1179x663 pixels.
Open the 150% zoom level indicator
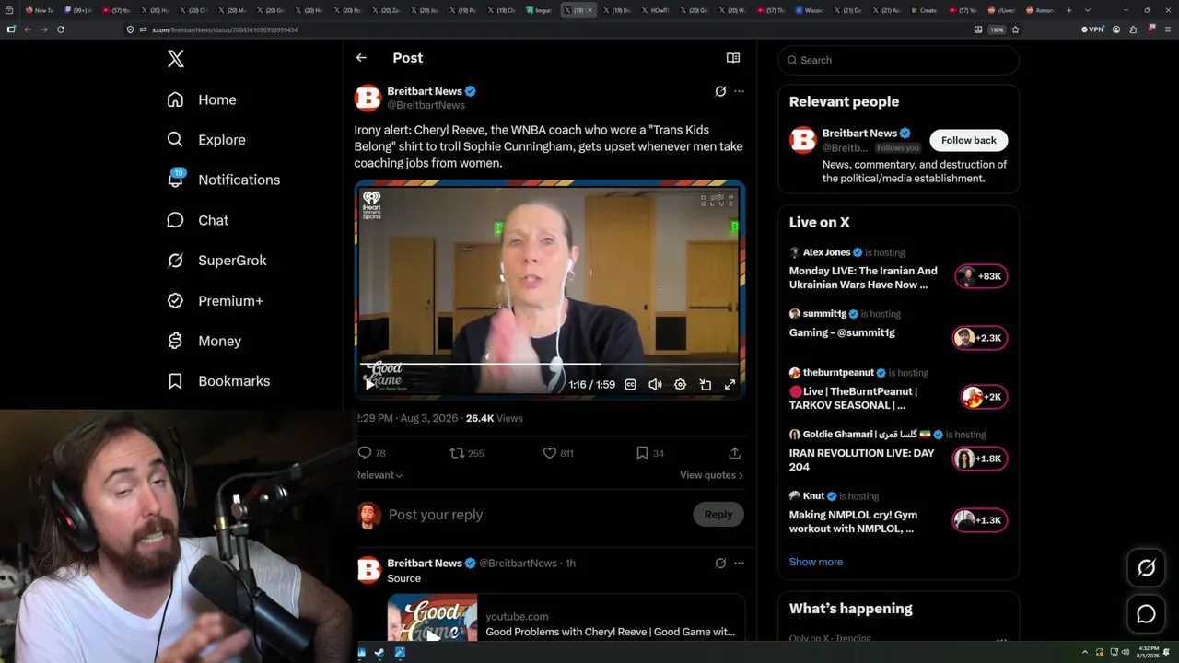tap(997, 29)
